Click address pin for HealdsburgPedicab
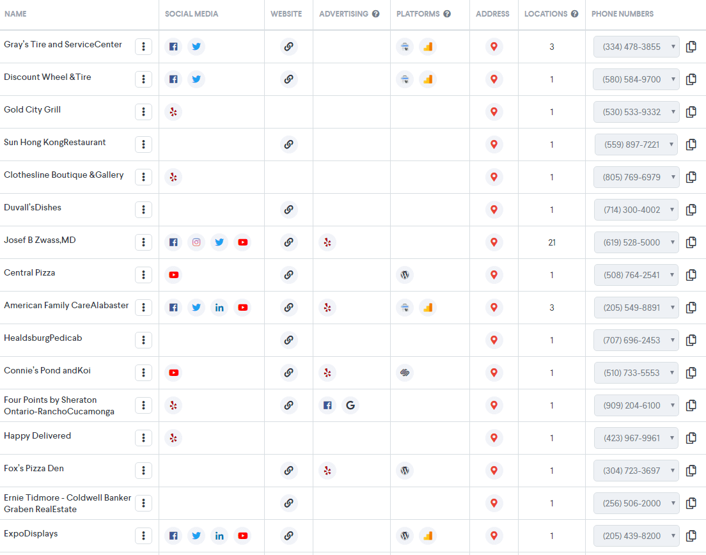The image size is (706, 555). pos(494,340)
